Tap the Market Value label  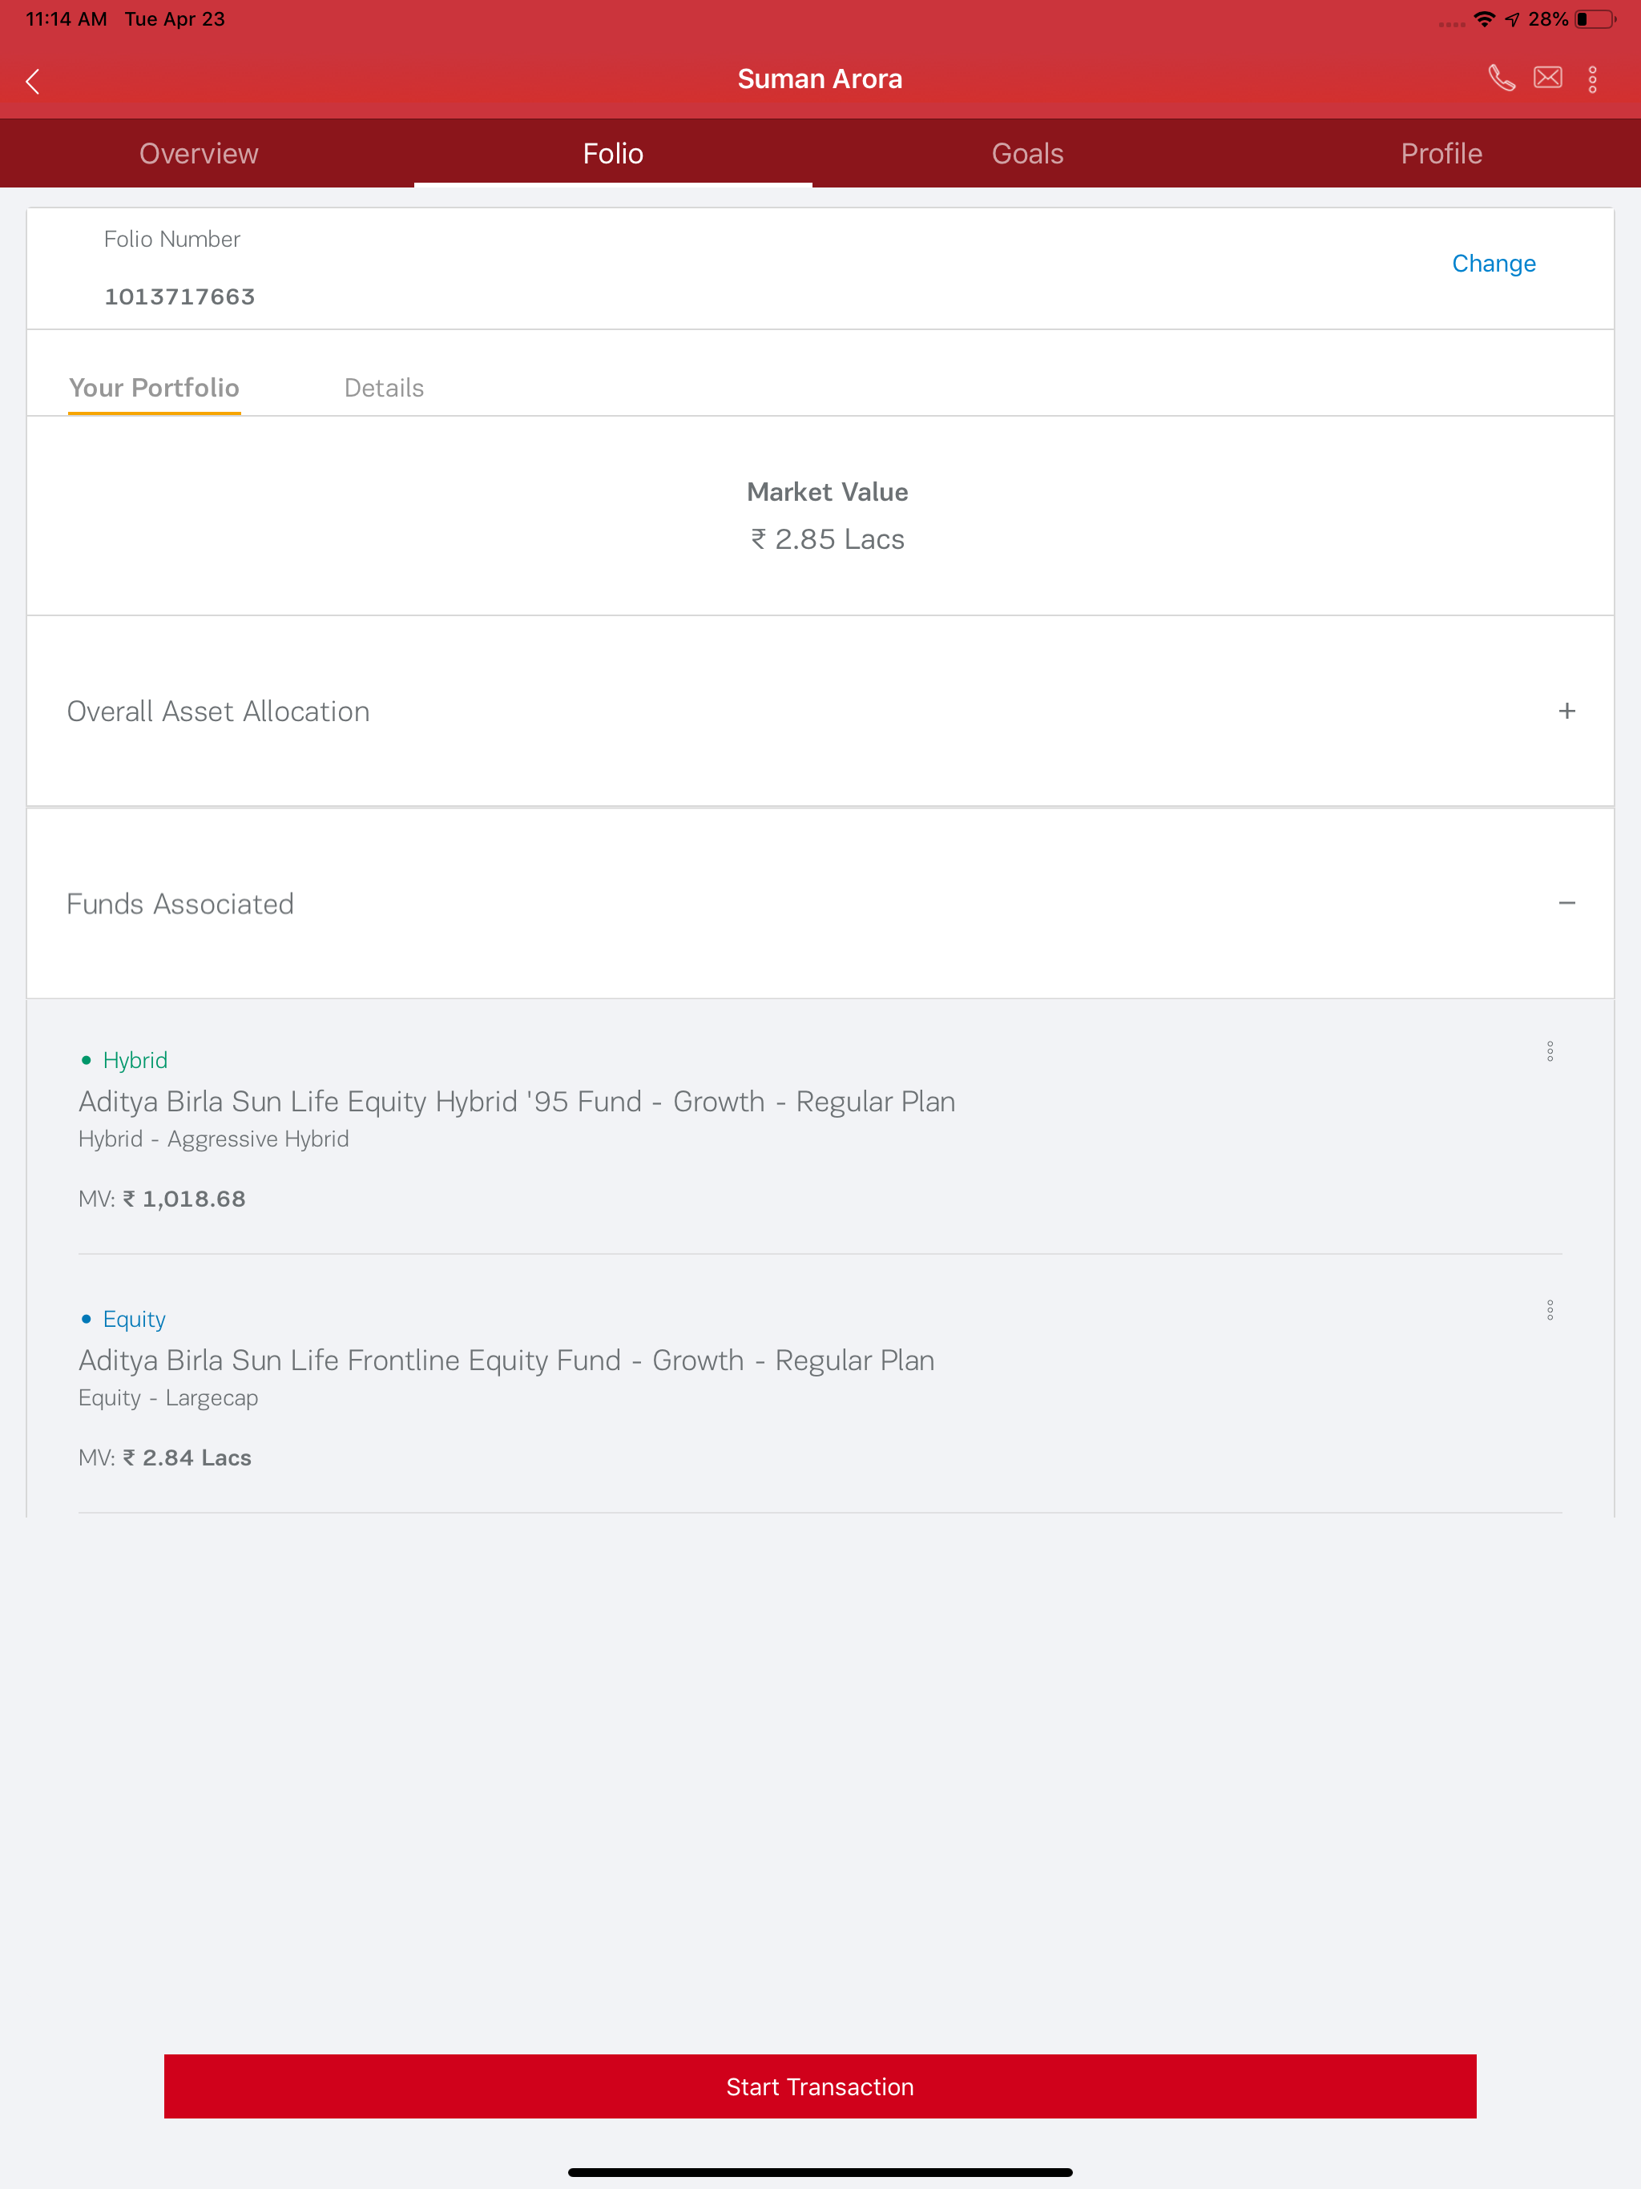pyautogui.click(x=828, y=492)
